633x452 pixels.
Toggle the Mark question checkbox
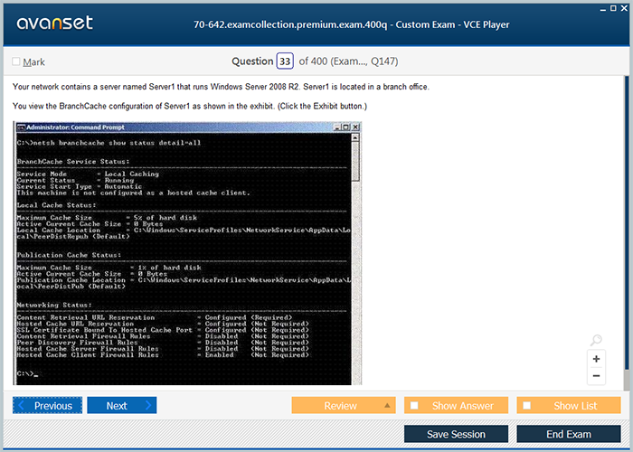(16, 61)
